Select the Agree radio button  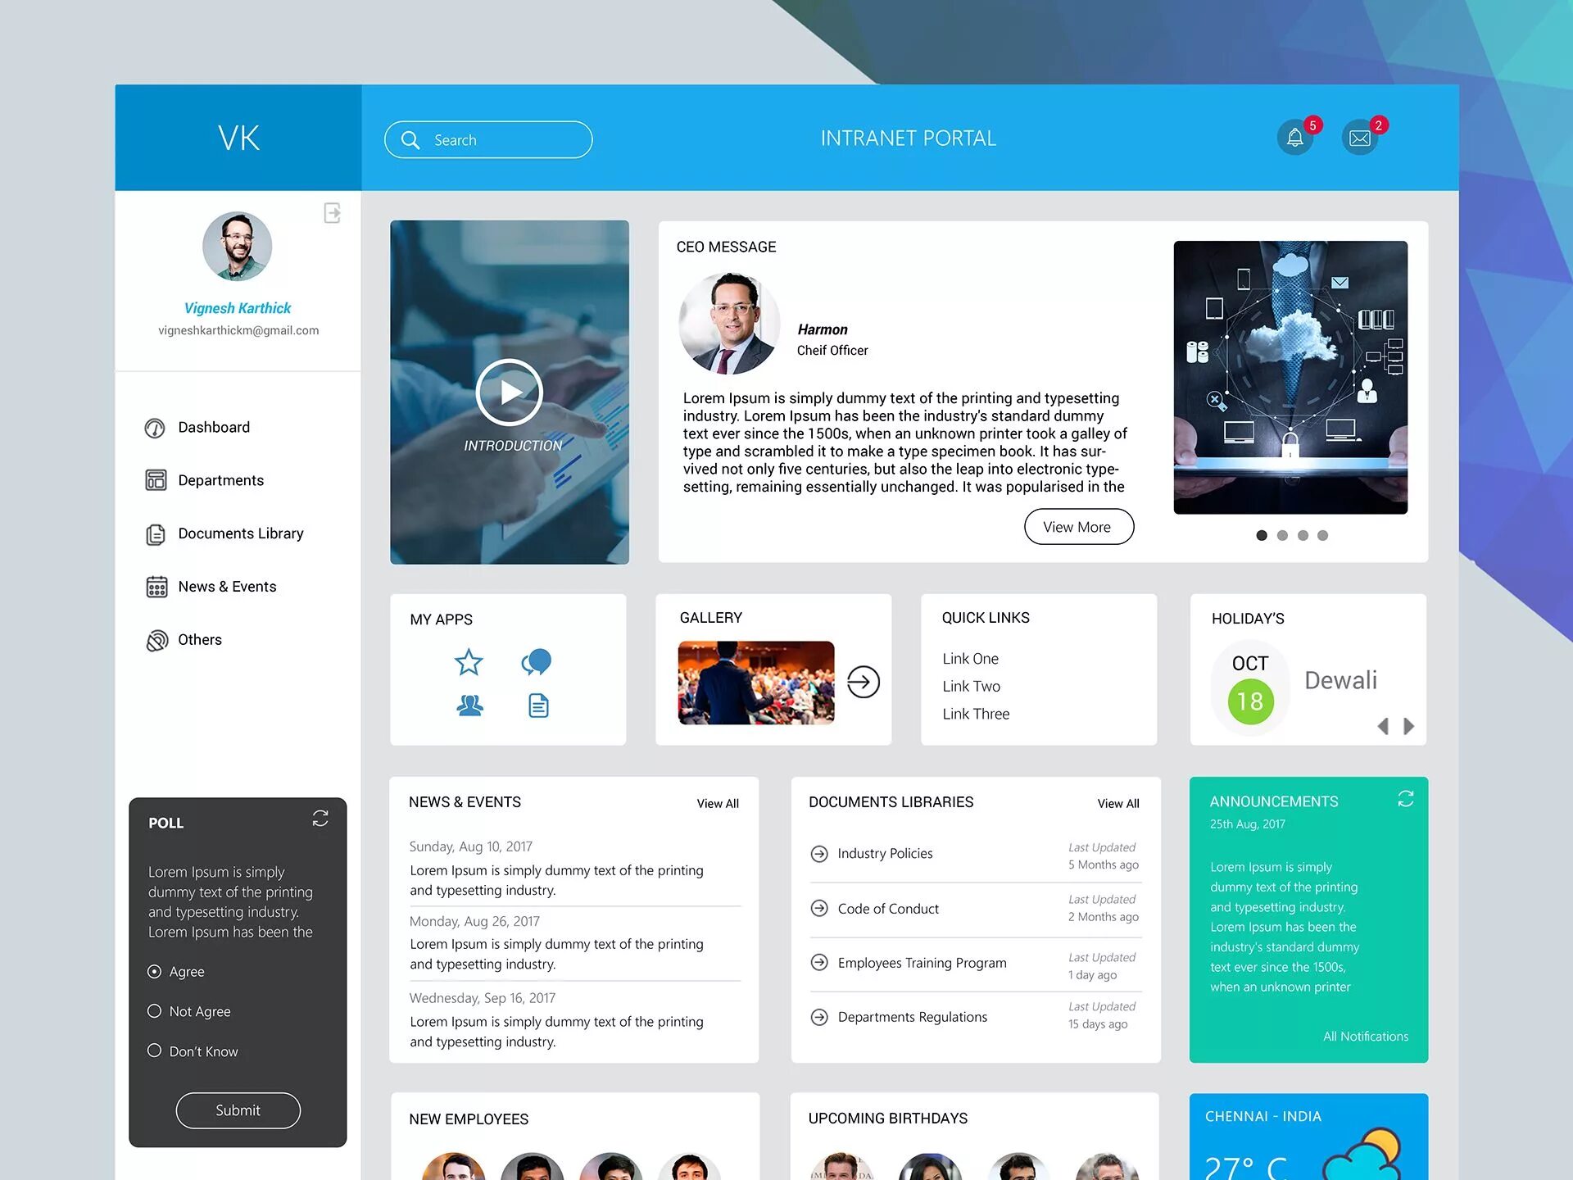(153, 970)
